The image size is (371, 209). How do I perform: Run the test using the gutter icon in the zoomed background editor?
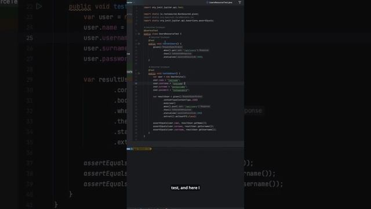coord(39,6)
